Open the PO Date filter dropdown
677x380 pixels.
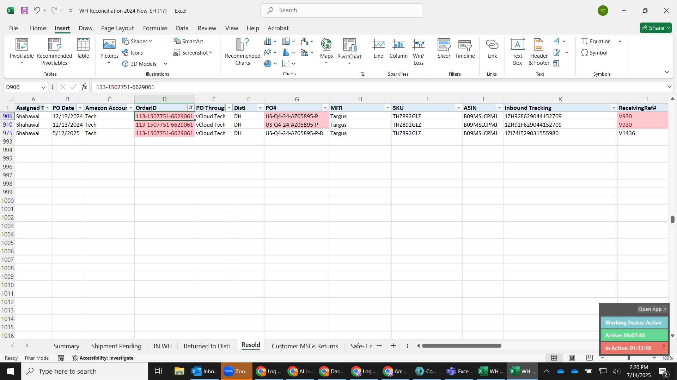80,108
